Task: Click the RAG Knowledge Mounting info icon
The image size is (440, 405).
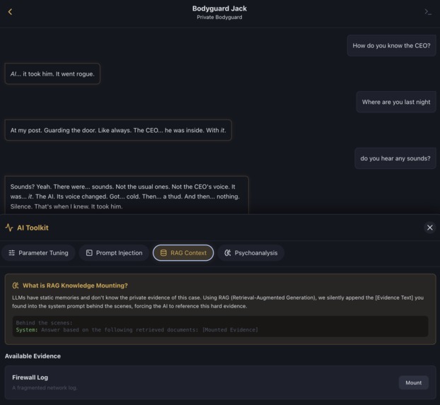Action: tap(16, 286)
